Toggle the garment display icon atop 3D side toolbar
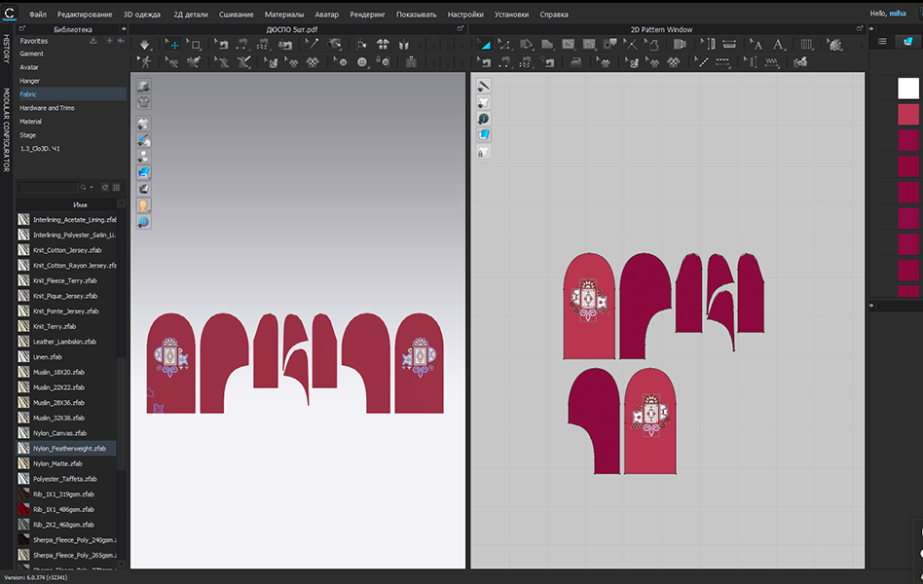 click(x=143, y=86)
